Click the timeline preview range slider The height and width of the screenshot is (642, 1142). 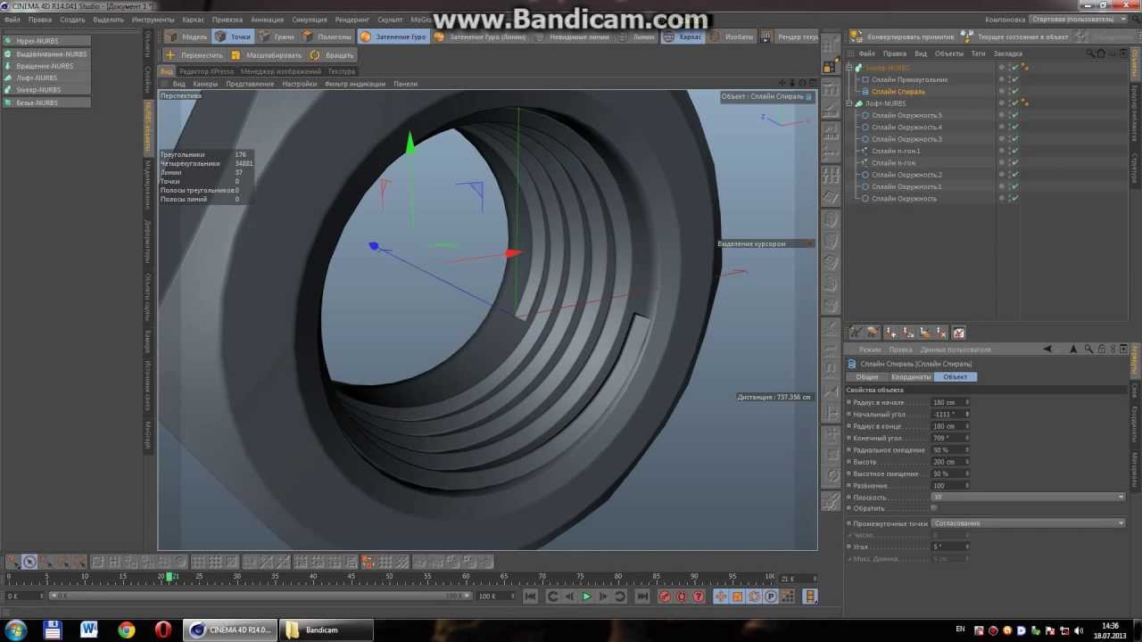tap(262, 596)
